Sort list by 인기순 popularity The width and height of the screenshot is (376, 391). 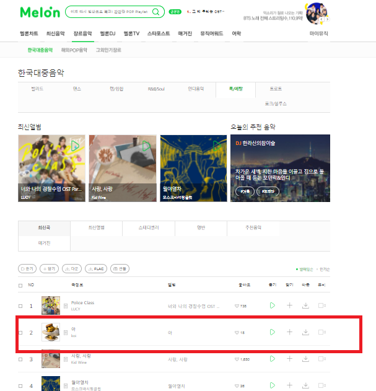[x=324, y=270]
